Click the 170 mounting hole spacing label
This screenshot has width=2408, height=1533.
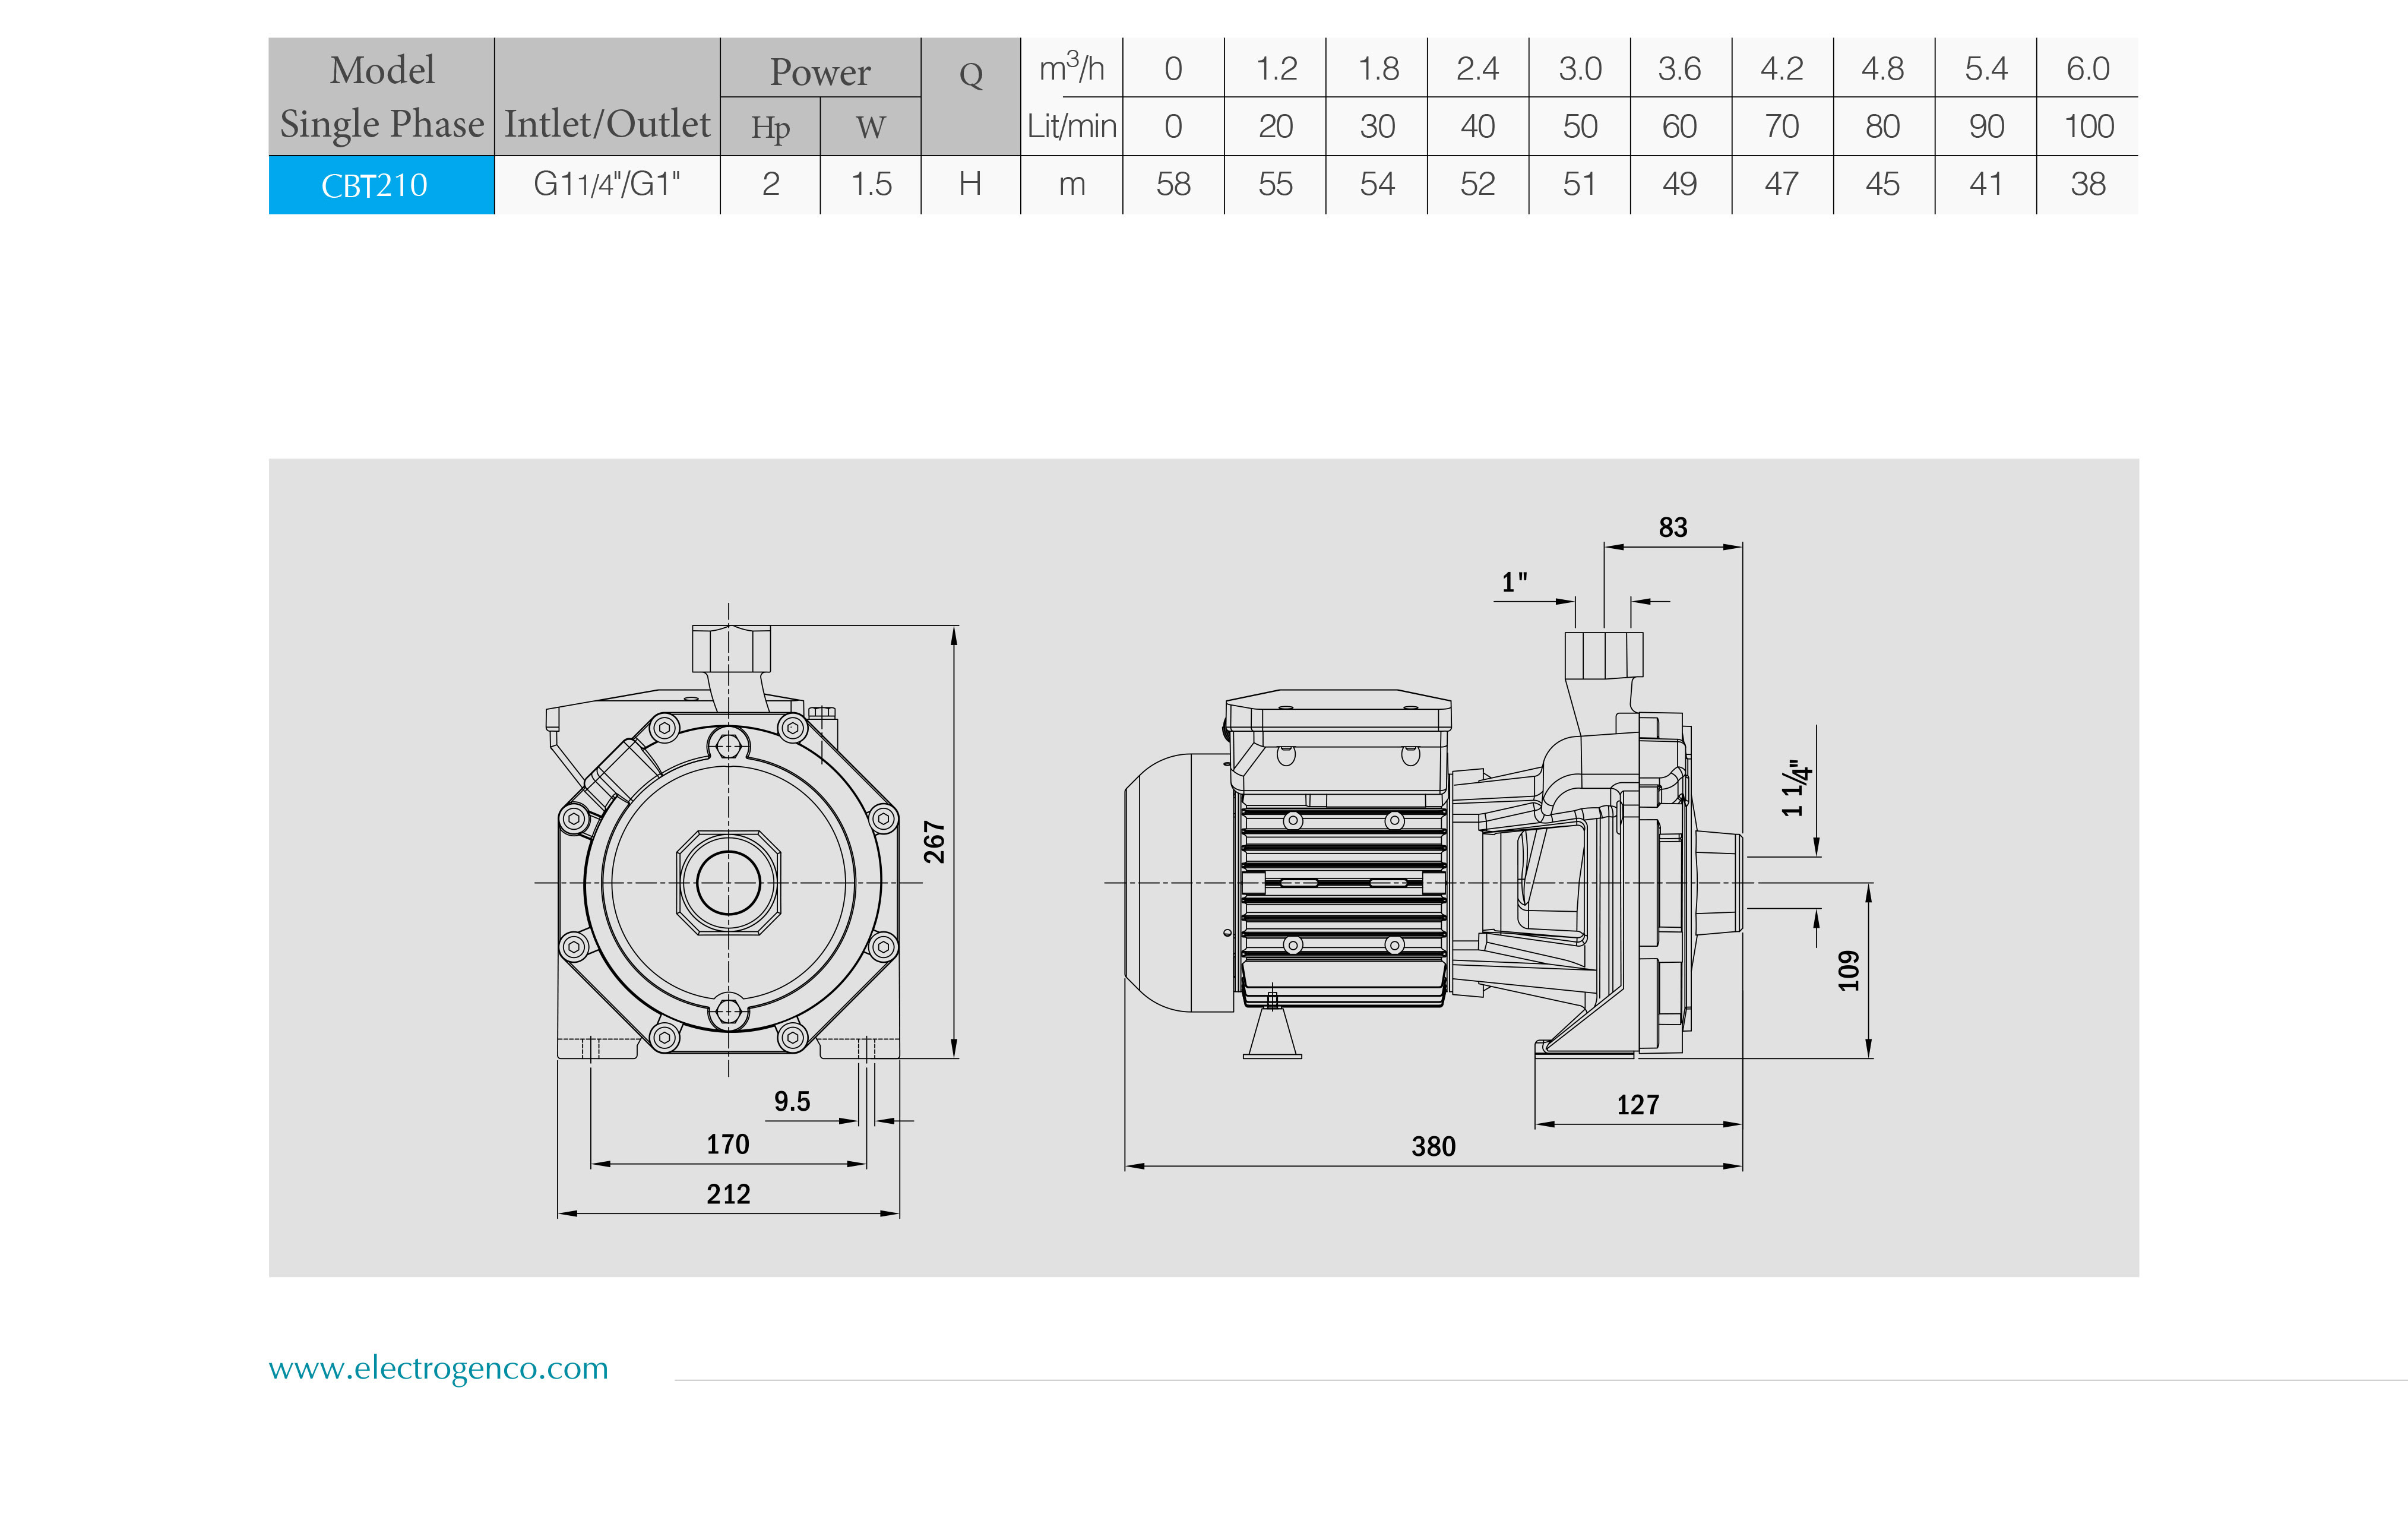coord(727,1144)
